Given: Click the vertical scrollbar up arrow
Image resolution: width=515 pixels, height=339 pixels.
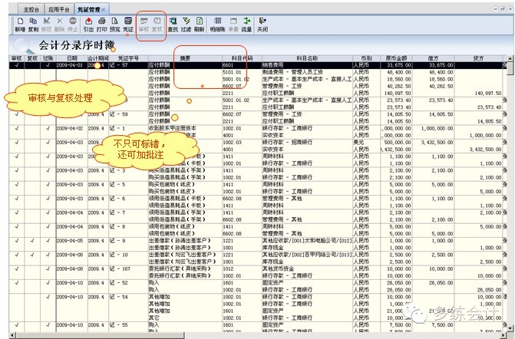Looking at the screenshot, I should click(x=510, y=58).
